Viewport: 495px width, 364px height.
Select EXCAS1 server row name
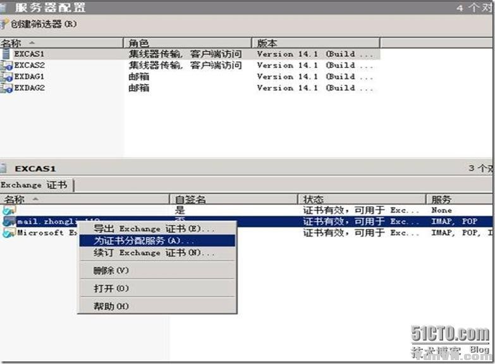click(x=29, y=54)
